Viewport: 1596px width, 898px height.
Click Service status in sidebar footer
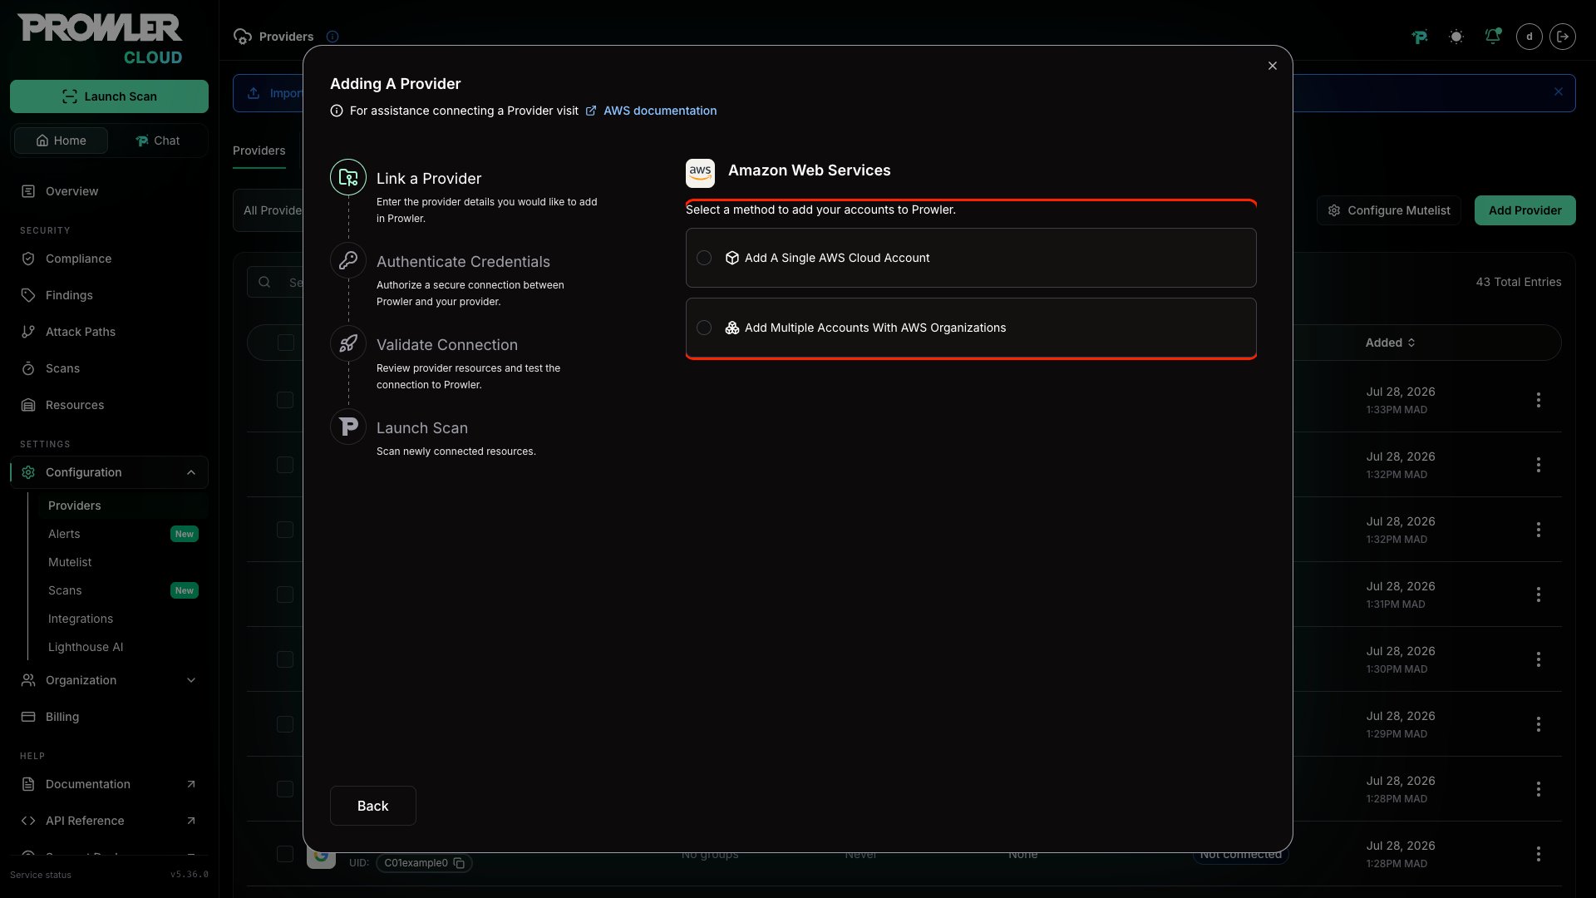[x=41, y=875]
